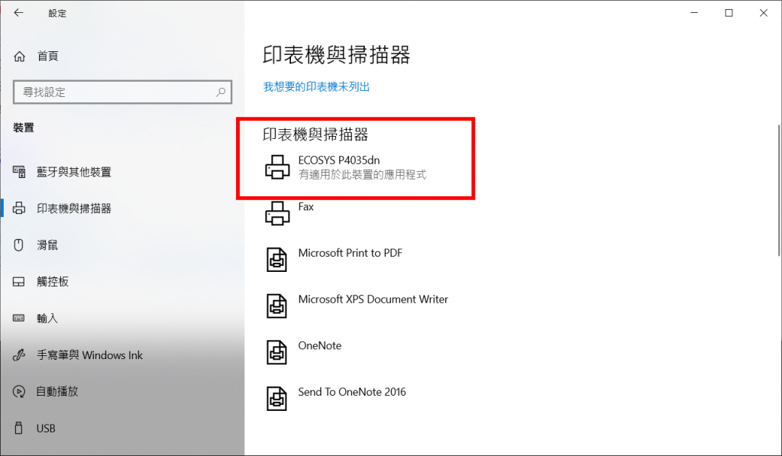782x456 pixels.
Task: Minimize the 設定 window
Action: pyautogui.click(x=694, y=13)
